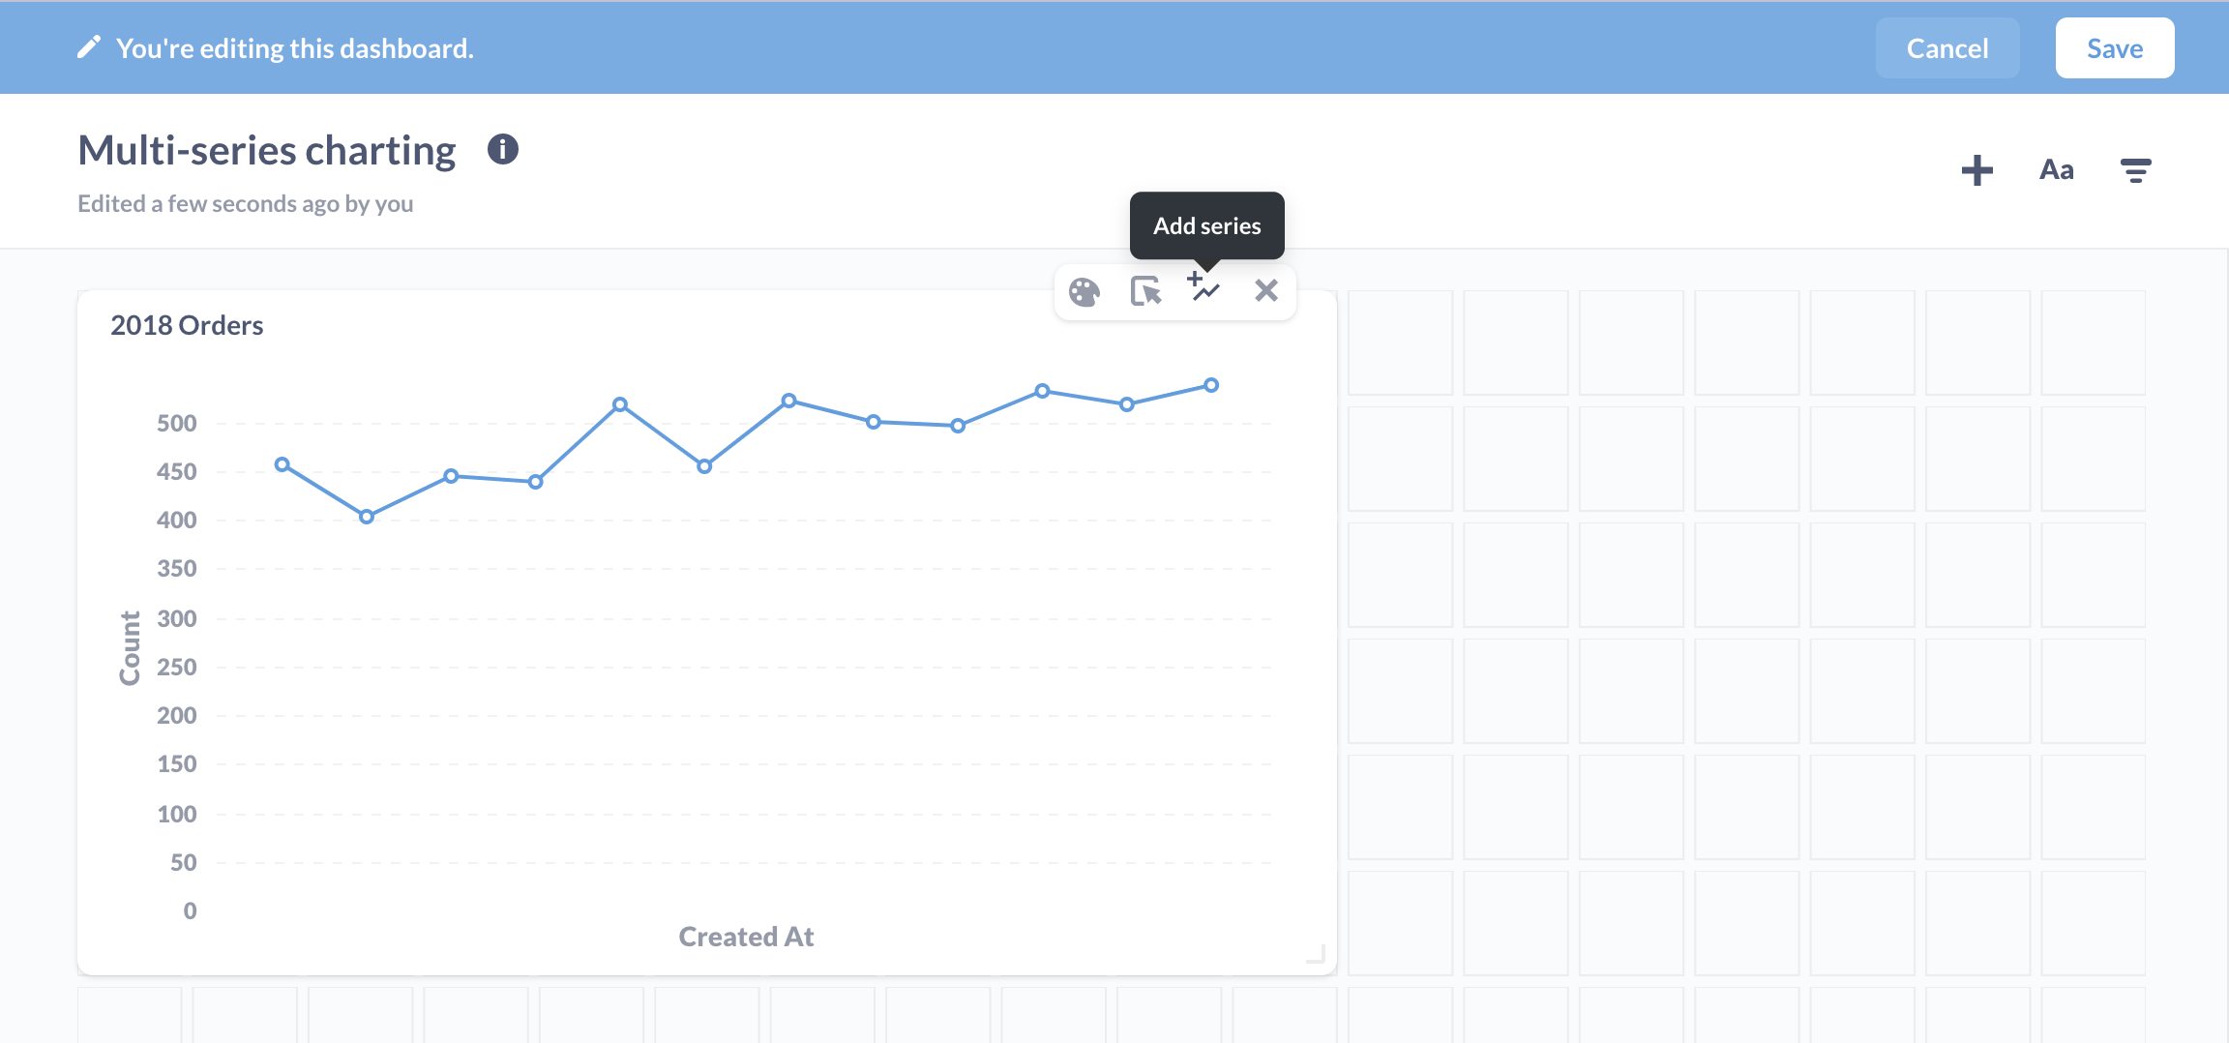Cancel editing the dashboard
The width and height of the screenshot is (2229, 1043).
click(x=1947, y=48)
